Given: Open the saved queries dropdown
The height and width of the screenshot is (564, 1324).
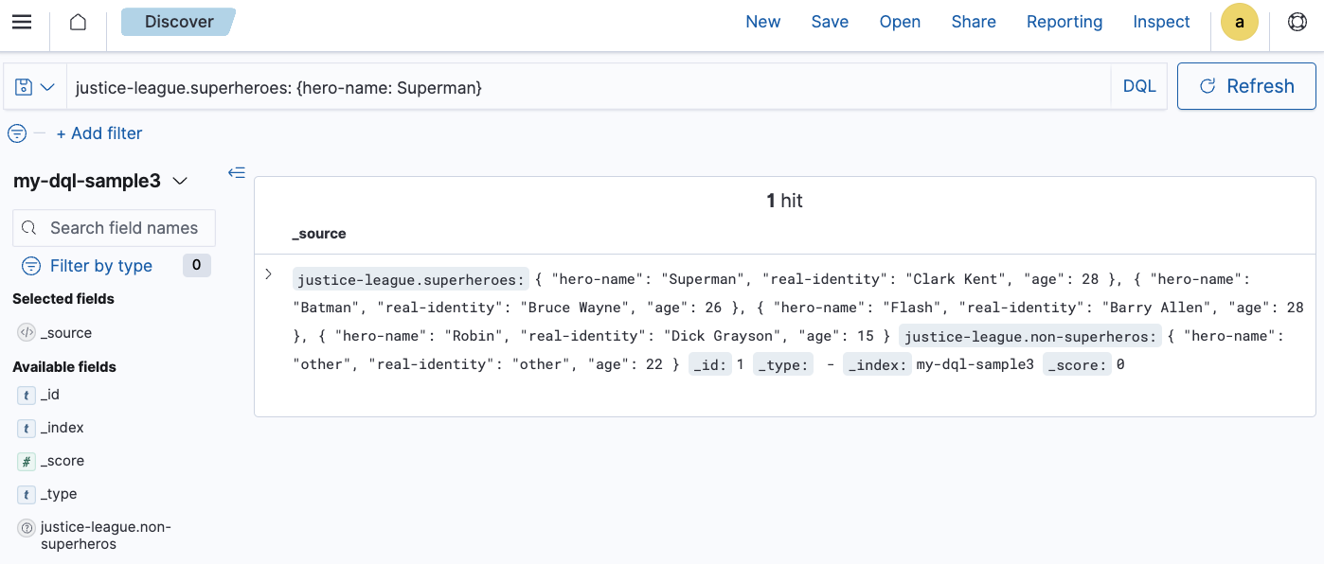Looking at the screenshot, I should [x=35, y=87].
